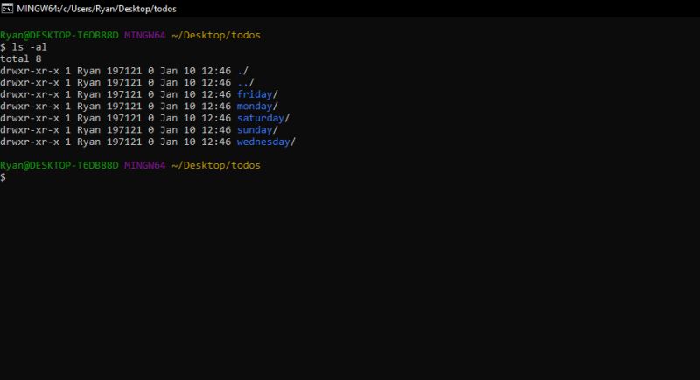Screen dimensions: 700x380
Task: Click the './' directory entry
Action: (x=242, y=71)
